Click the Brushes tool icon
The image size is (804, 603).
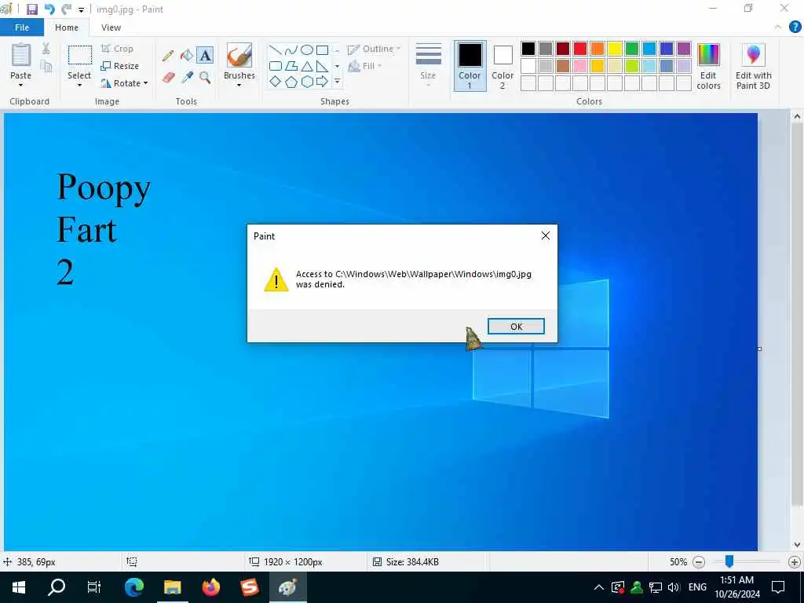click(239, 56)
